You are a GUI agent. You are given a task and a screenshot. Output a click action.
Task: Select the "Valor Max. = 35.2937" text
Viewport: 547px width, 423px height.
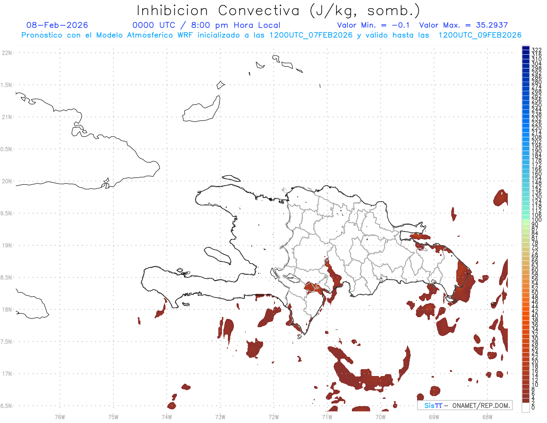463,25
